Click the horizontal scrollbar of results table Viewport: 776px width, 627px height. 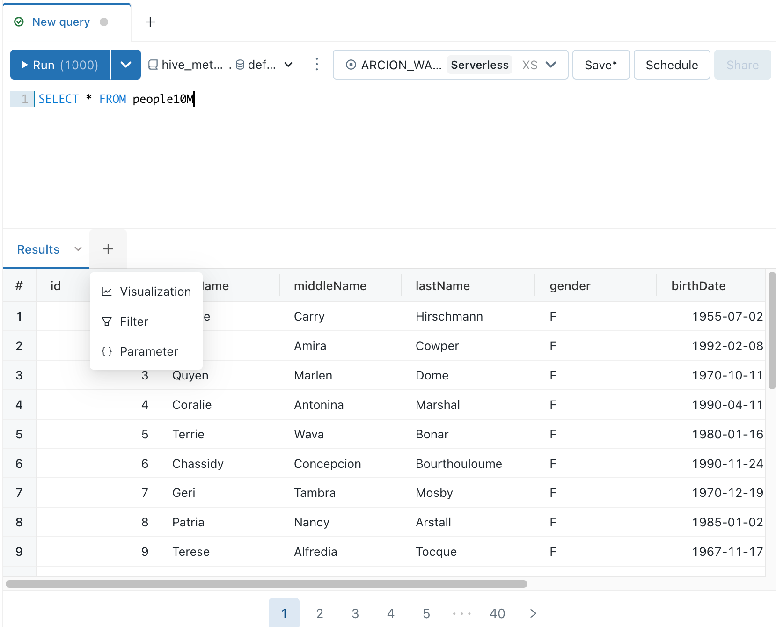266,584
